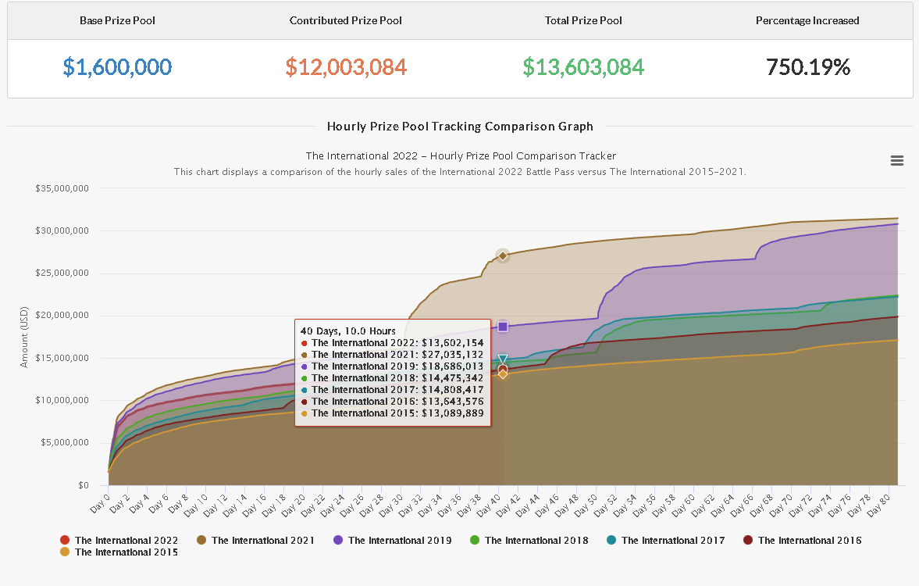Image resolution: width=919 pixels, height=586 pixels.
Task: Click the chart subtitle about Battle Pass sales
Action: 460,172
